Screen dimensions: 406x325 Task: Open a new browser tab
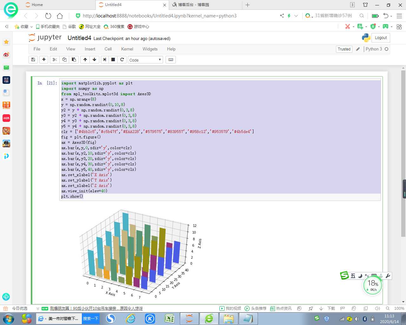248,5
